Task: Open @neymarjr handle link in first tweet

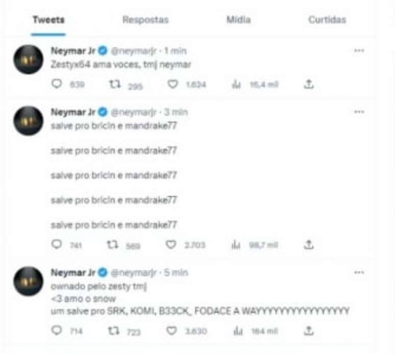Action: [134, 51]
